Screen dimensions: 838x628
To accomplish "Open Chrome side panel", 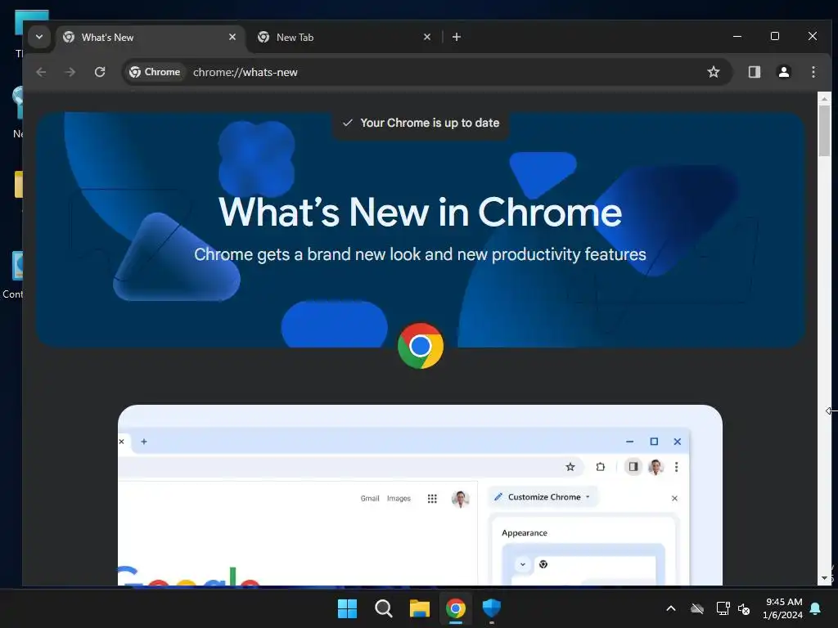I will pyautogui.click(x=754, y=72).
